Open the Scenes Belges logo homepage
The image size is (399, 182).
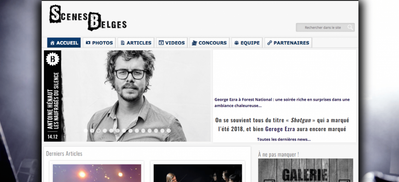pos(88,17)
